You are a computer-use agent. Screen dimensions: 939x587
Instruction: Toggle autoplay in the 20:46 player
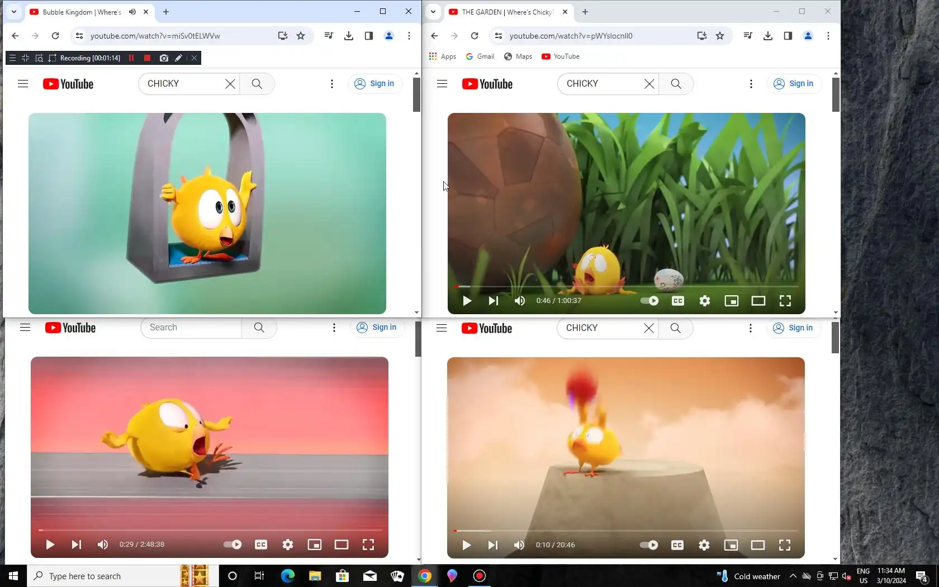[x=649, y=545]
